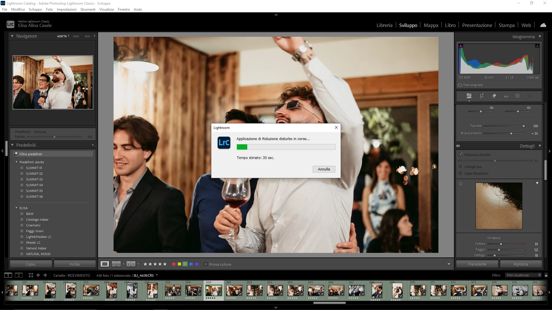Screen dimensions: 552x310
Task: Toggle Dettagli panel visibility eye
Action: pos(458,146)
